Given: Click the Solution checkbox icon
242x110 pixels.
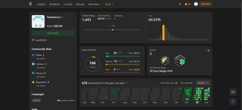Looking at the screenshot, I should [33, 64].
